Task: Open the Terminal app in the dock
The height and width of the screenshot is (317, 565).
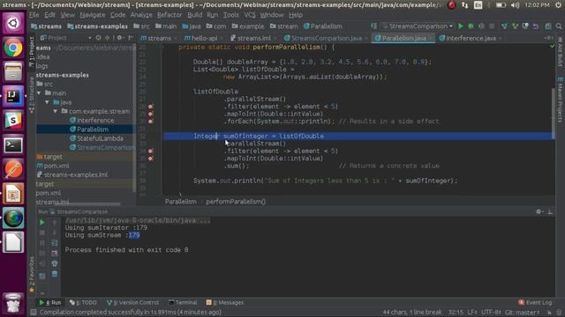Action: [13, 144]
